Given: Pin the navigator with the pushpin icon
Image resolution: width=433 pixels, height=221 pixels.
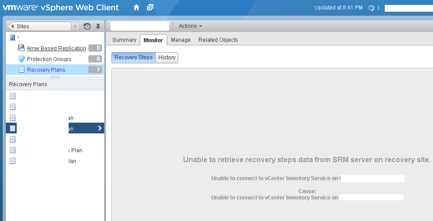Looking at the screenshot, I should coord(98,27).
